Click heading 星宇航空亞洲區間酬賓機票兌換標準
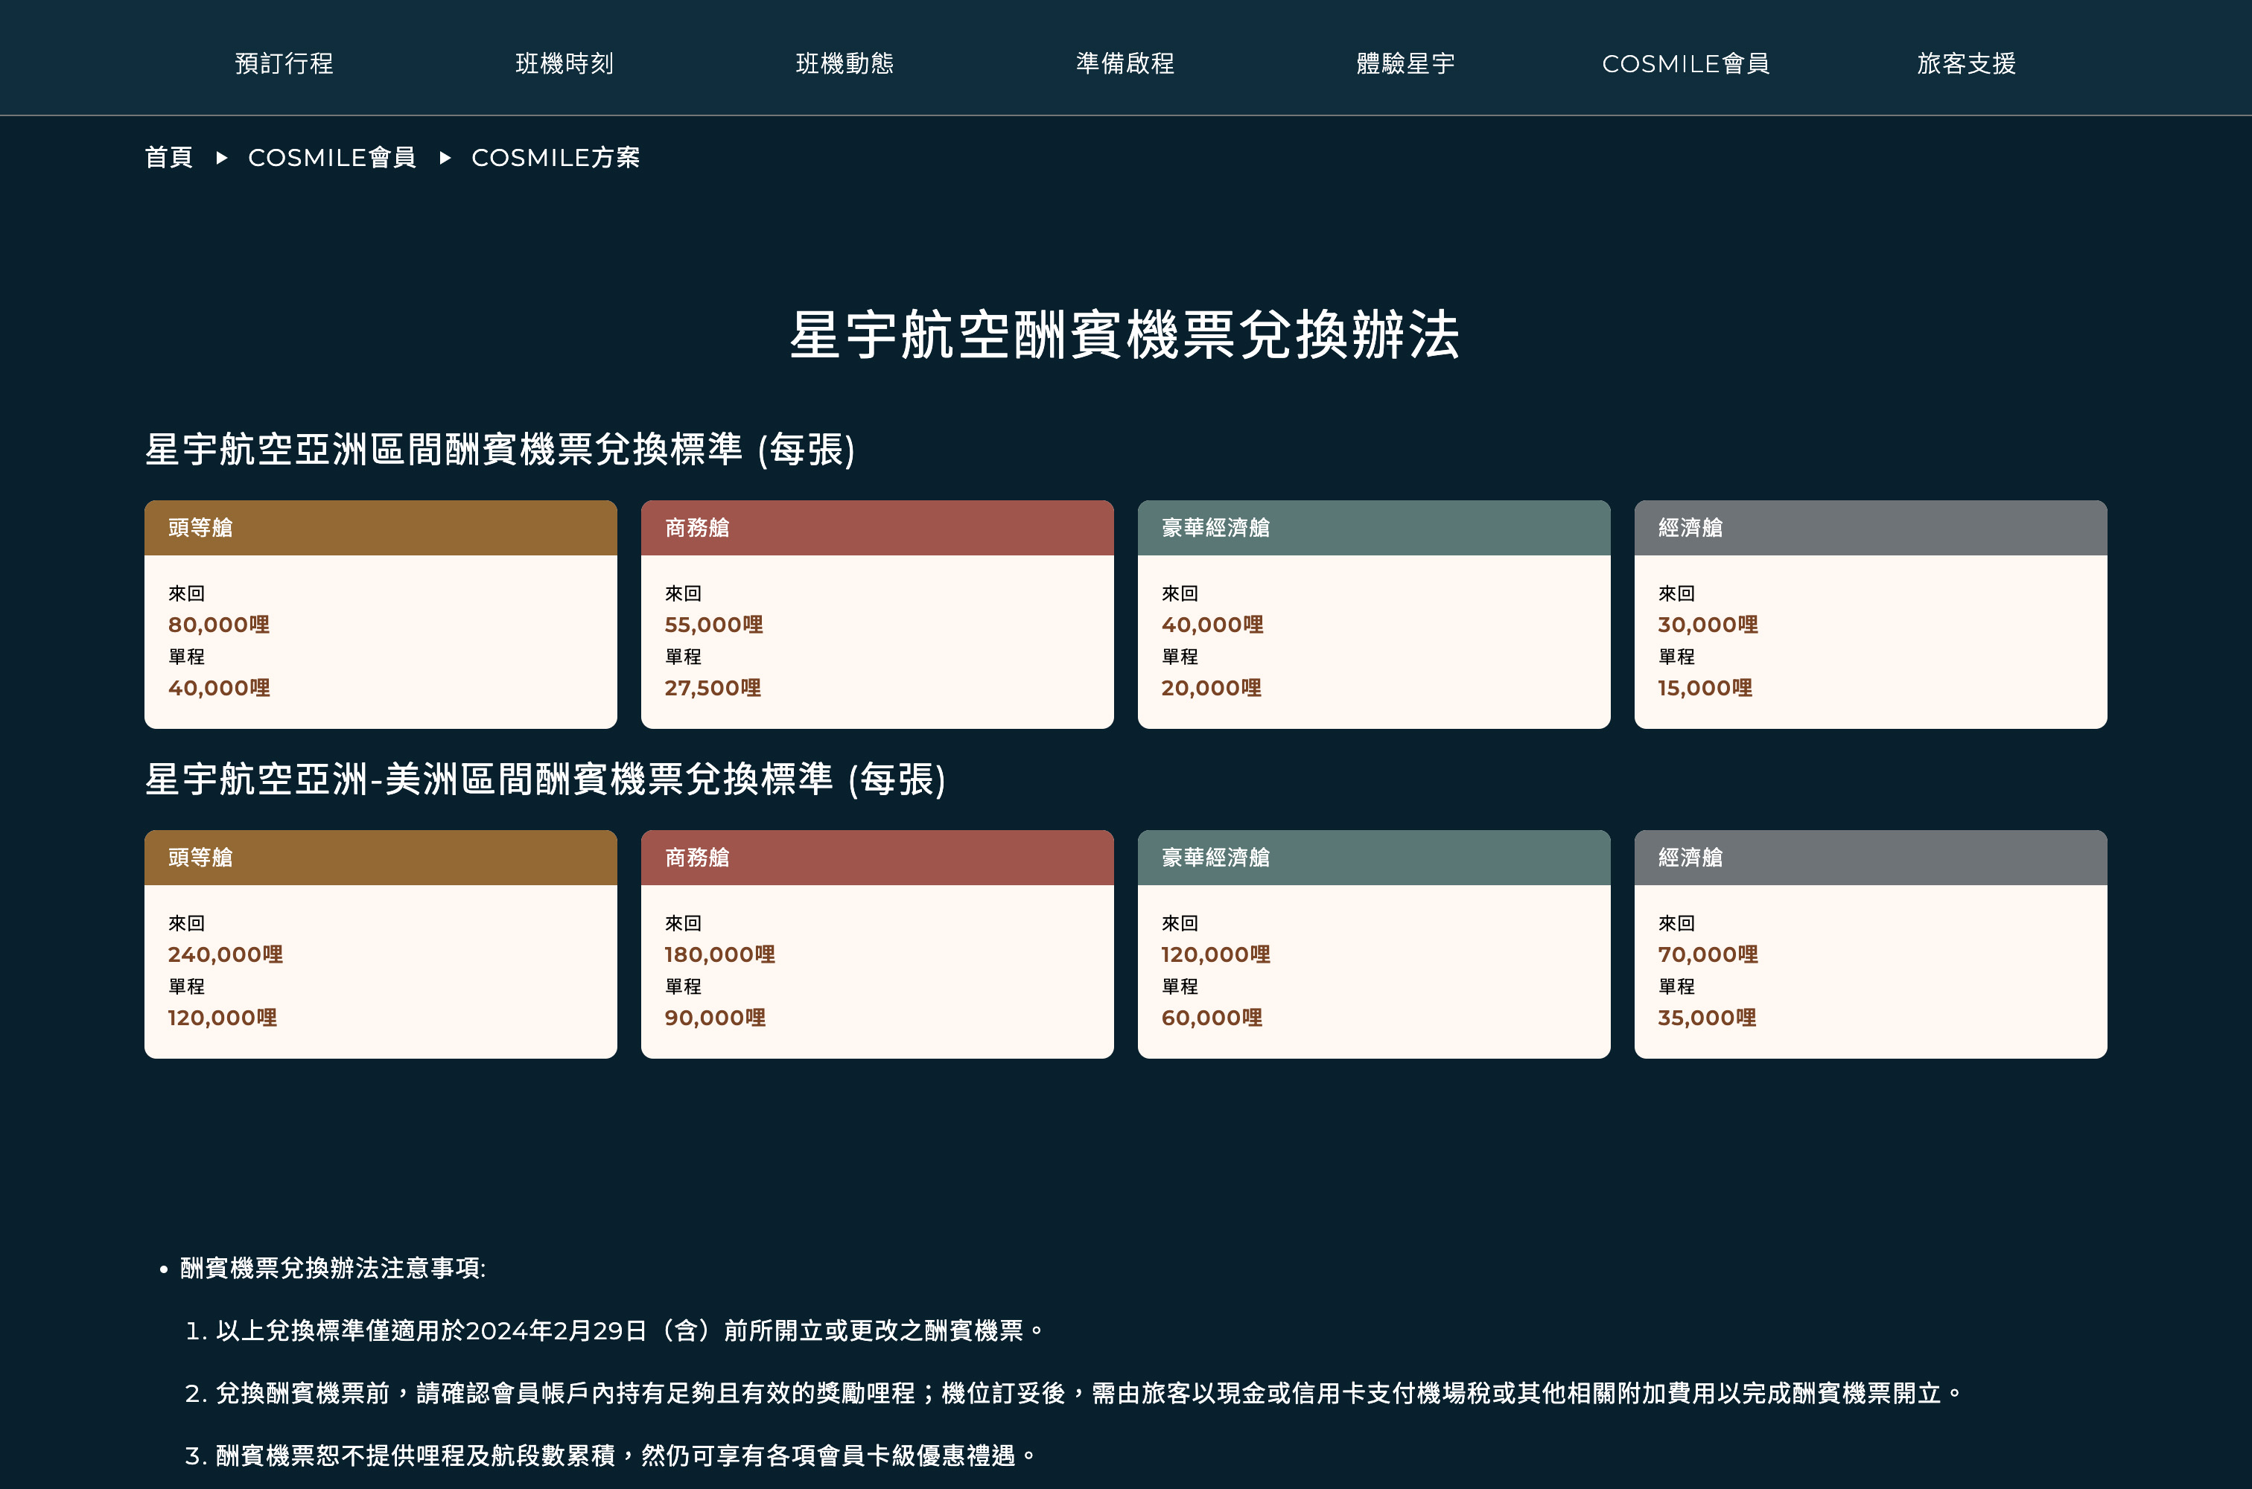Screen dimensions: 2252x1489 [x=500, y=449]
